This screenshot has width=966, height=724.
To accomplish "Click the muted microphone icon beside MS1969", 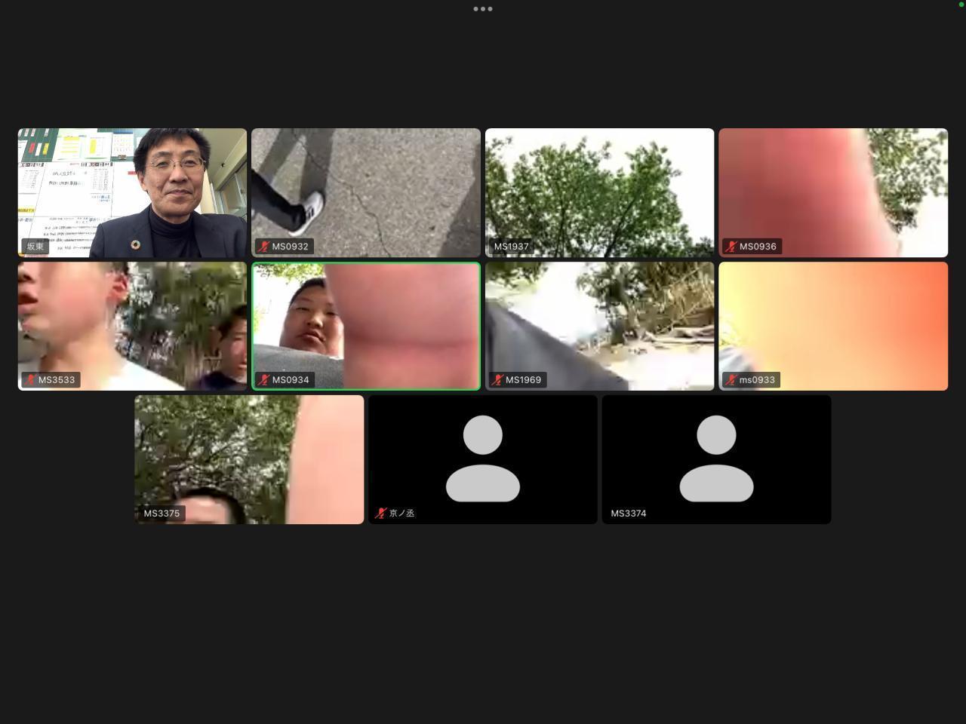I will pyautogui.click(x=497, y=380).
